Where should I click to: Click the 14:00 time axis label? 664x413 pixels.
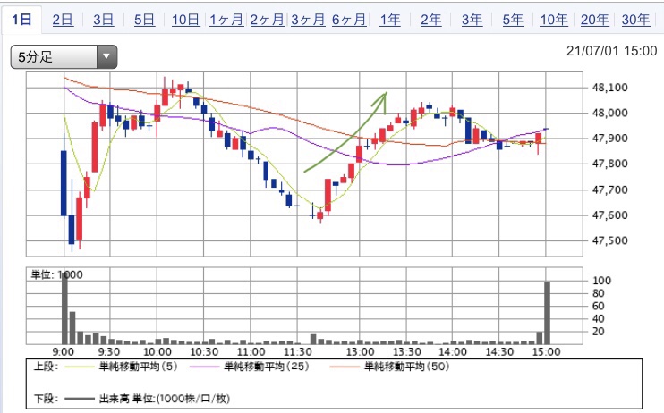(x=452, y=352)
